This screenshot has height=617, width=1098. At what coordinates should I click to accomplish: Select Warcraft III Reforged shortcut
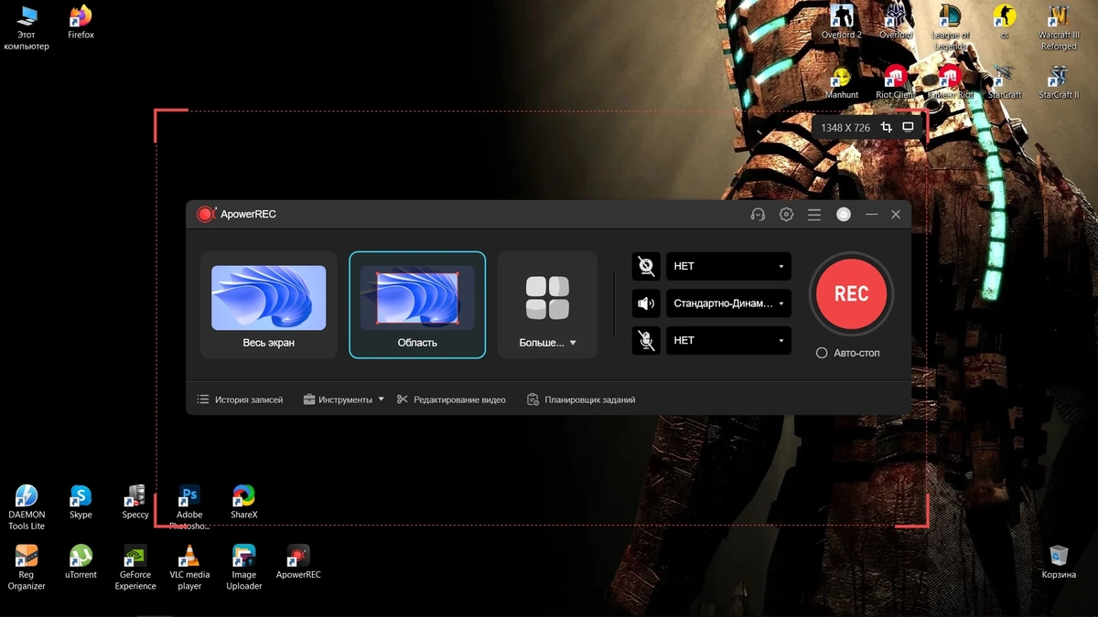(1059, 28)
